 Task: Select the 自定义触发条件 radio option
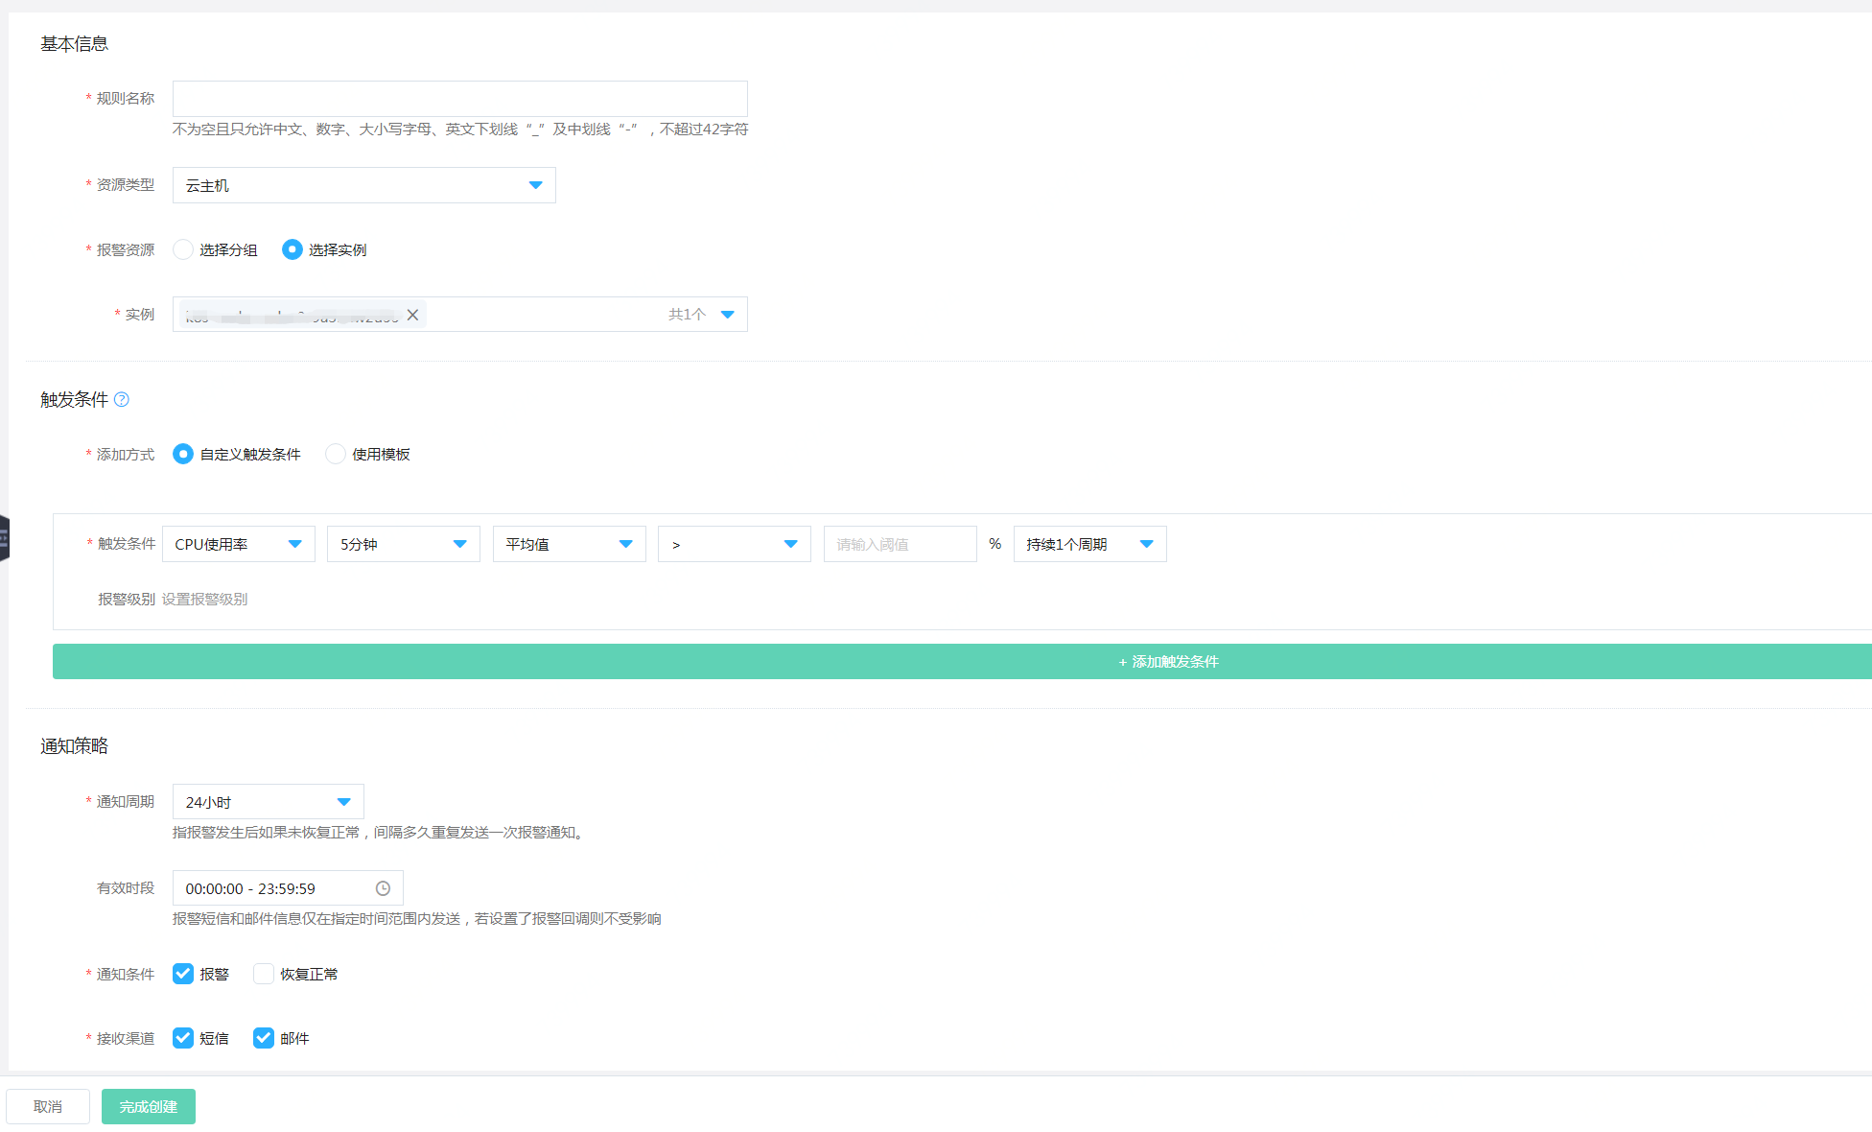click(183, 454)
